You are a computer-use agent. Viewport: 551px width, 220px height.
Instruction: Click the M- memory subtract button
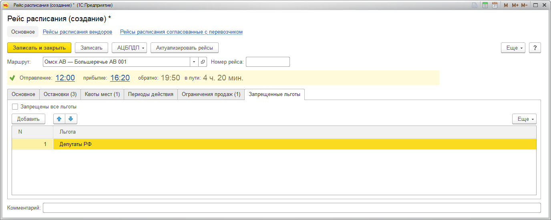525,5
